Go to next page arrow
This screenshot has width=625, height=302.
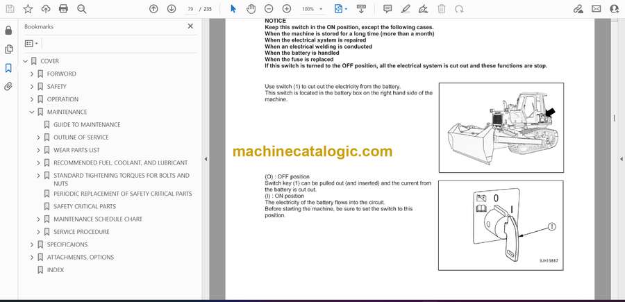pyautogui.click(x=172, y=9)
